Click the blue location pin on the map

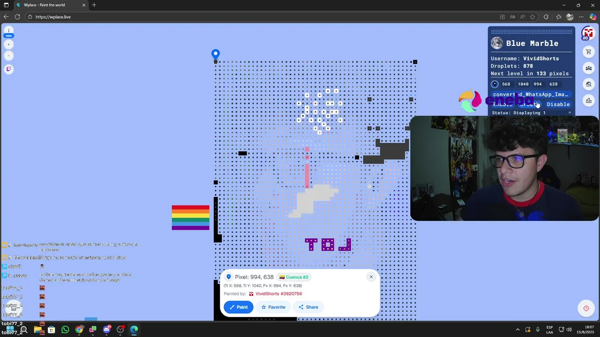coord(215,54)
